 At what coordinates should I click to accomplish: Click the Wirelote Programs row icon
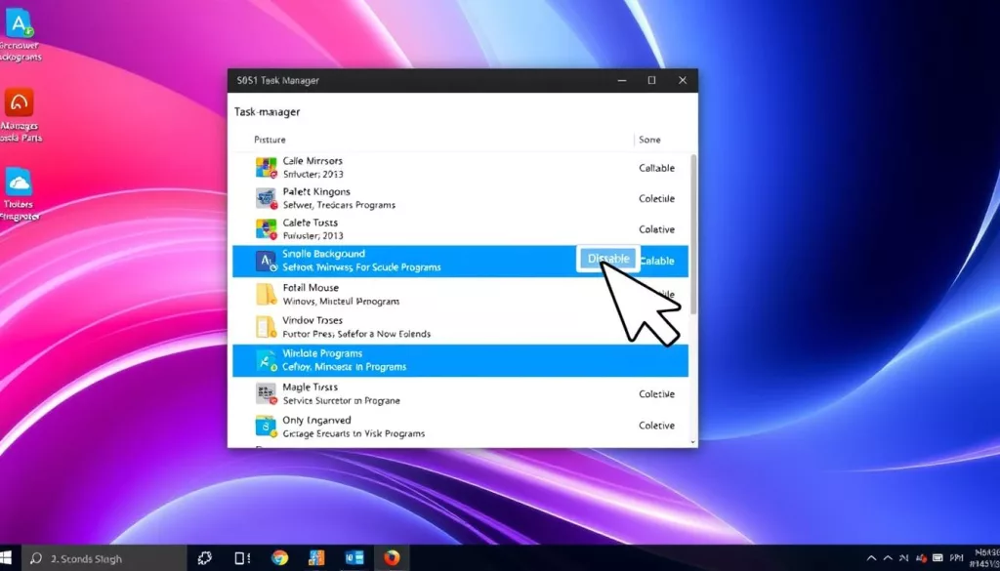click(x=266, y=360)
